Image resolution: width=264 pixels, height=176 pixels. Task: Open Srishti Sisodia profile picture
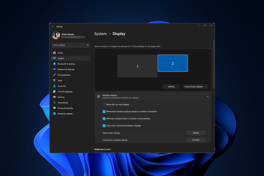click(56, 35)
